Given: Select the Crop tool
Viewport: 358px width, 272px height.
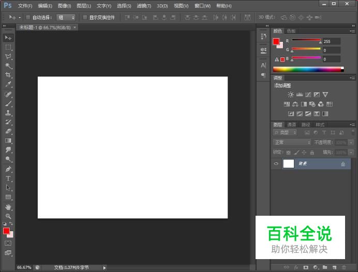Looking at the screenshot, I should pyautogui.click(x=8, y=75).
